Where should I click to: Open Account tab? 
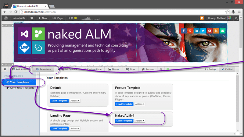coord(148,69)
